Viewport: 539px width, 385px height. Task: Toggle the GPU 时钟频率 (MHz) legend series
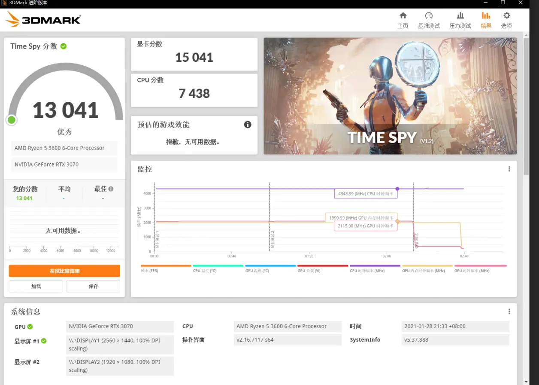click(x=481, y=268)
